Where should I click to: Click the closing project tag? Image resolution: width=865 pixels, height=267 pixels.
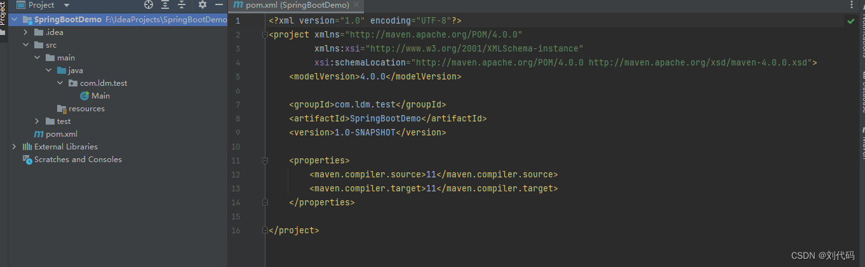tap(294, 231)
